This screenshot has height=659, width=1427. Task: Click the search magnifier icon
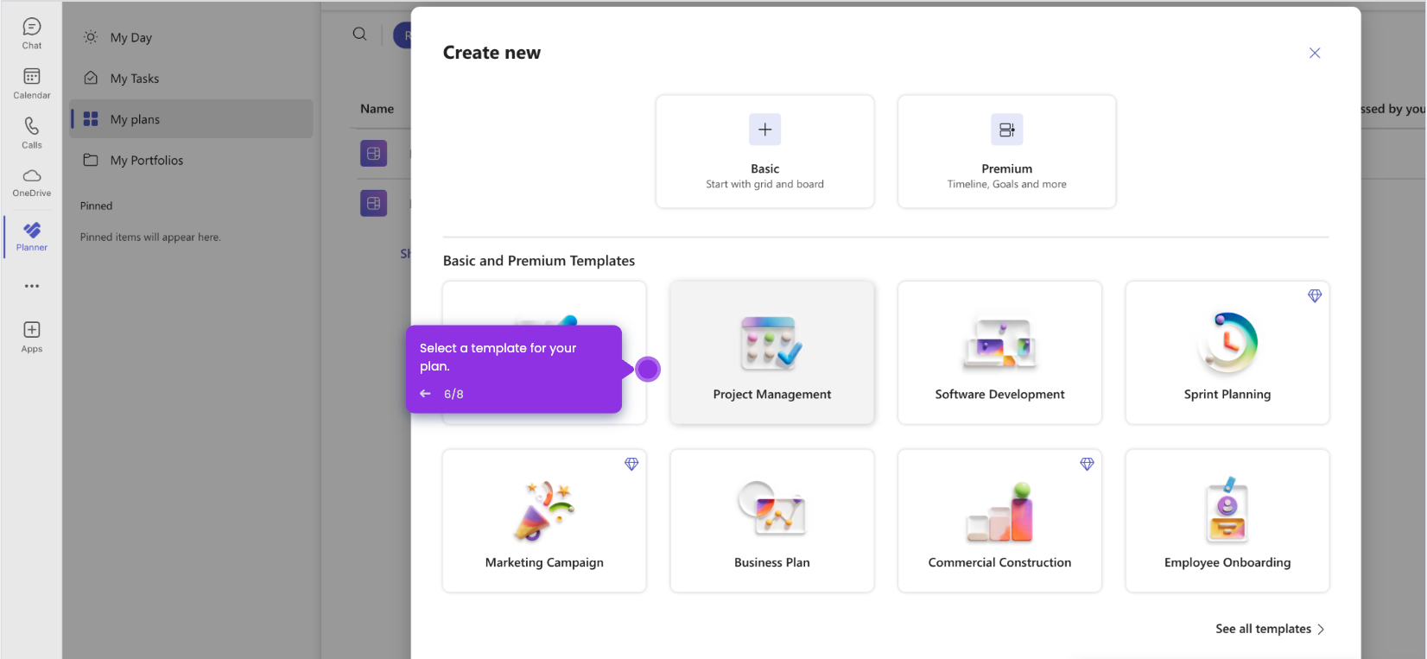pyautogui.click(x=360, y=34)
